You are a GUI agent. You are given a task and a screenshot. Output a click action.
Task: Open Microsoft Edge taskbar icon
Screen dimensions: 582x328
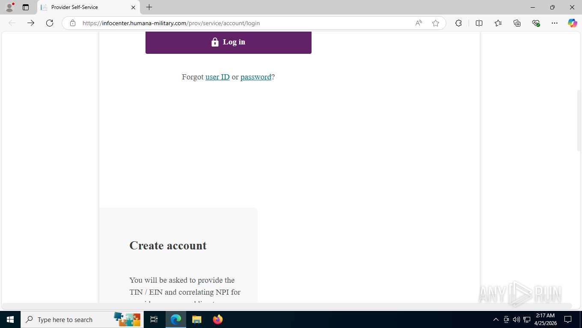coord(176,319)
